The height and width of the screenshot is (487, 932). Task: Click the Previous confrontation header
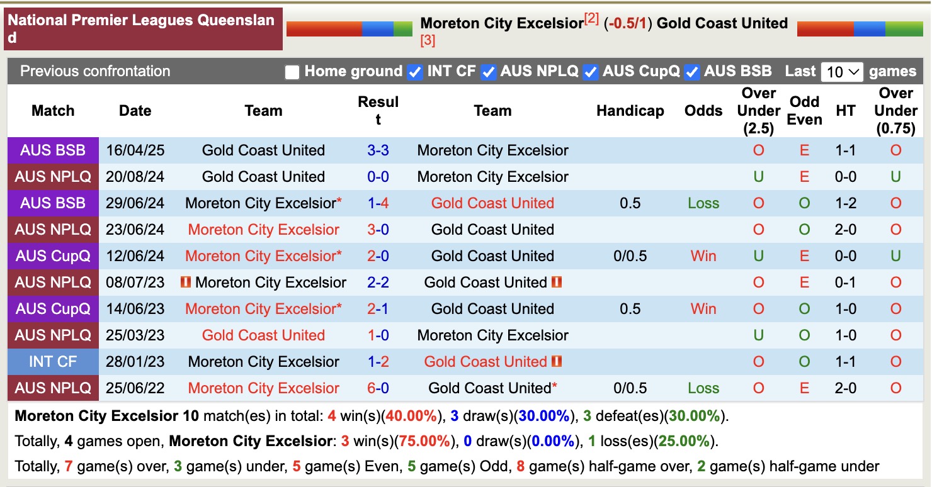94,71
